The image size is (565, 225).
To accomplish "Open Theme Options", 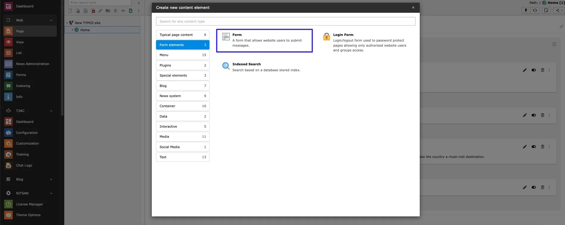I will point(30,215).
